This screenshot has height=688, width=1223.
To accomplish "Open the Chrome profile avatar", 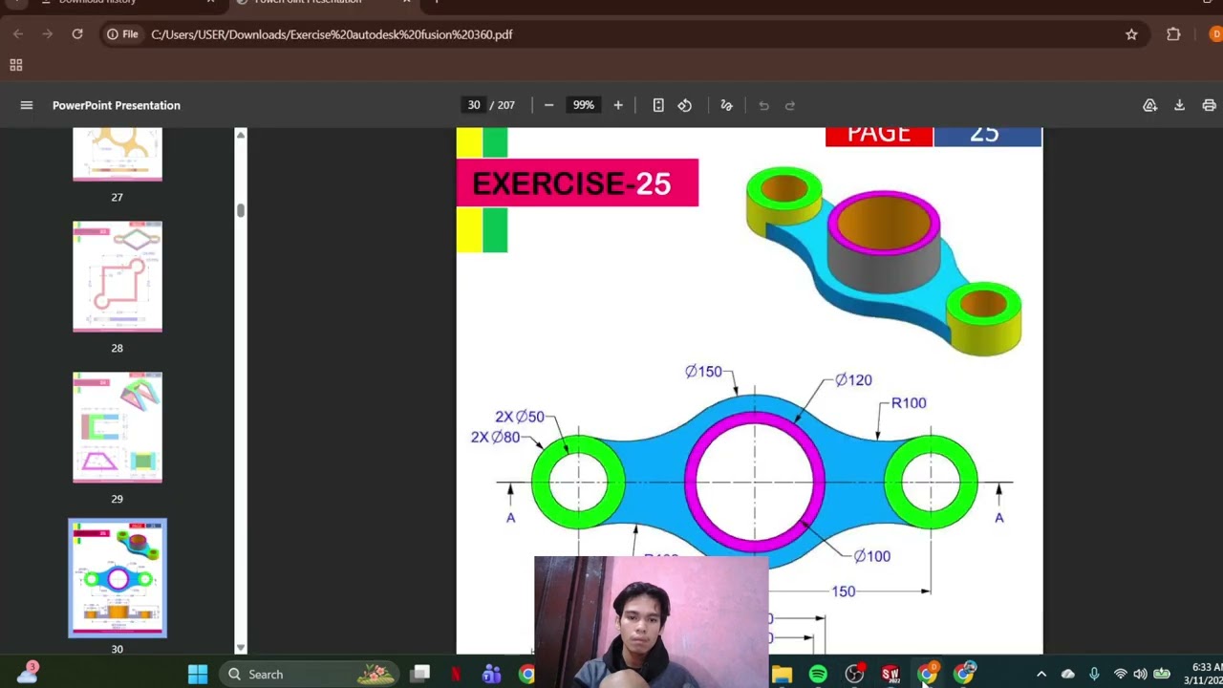I will pos(1215,34).
